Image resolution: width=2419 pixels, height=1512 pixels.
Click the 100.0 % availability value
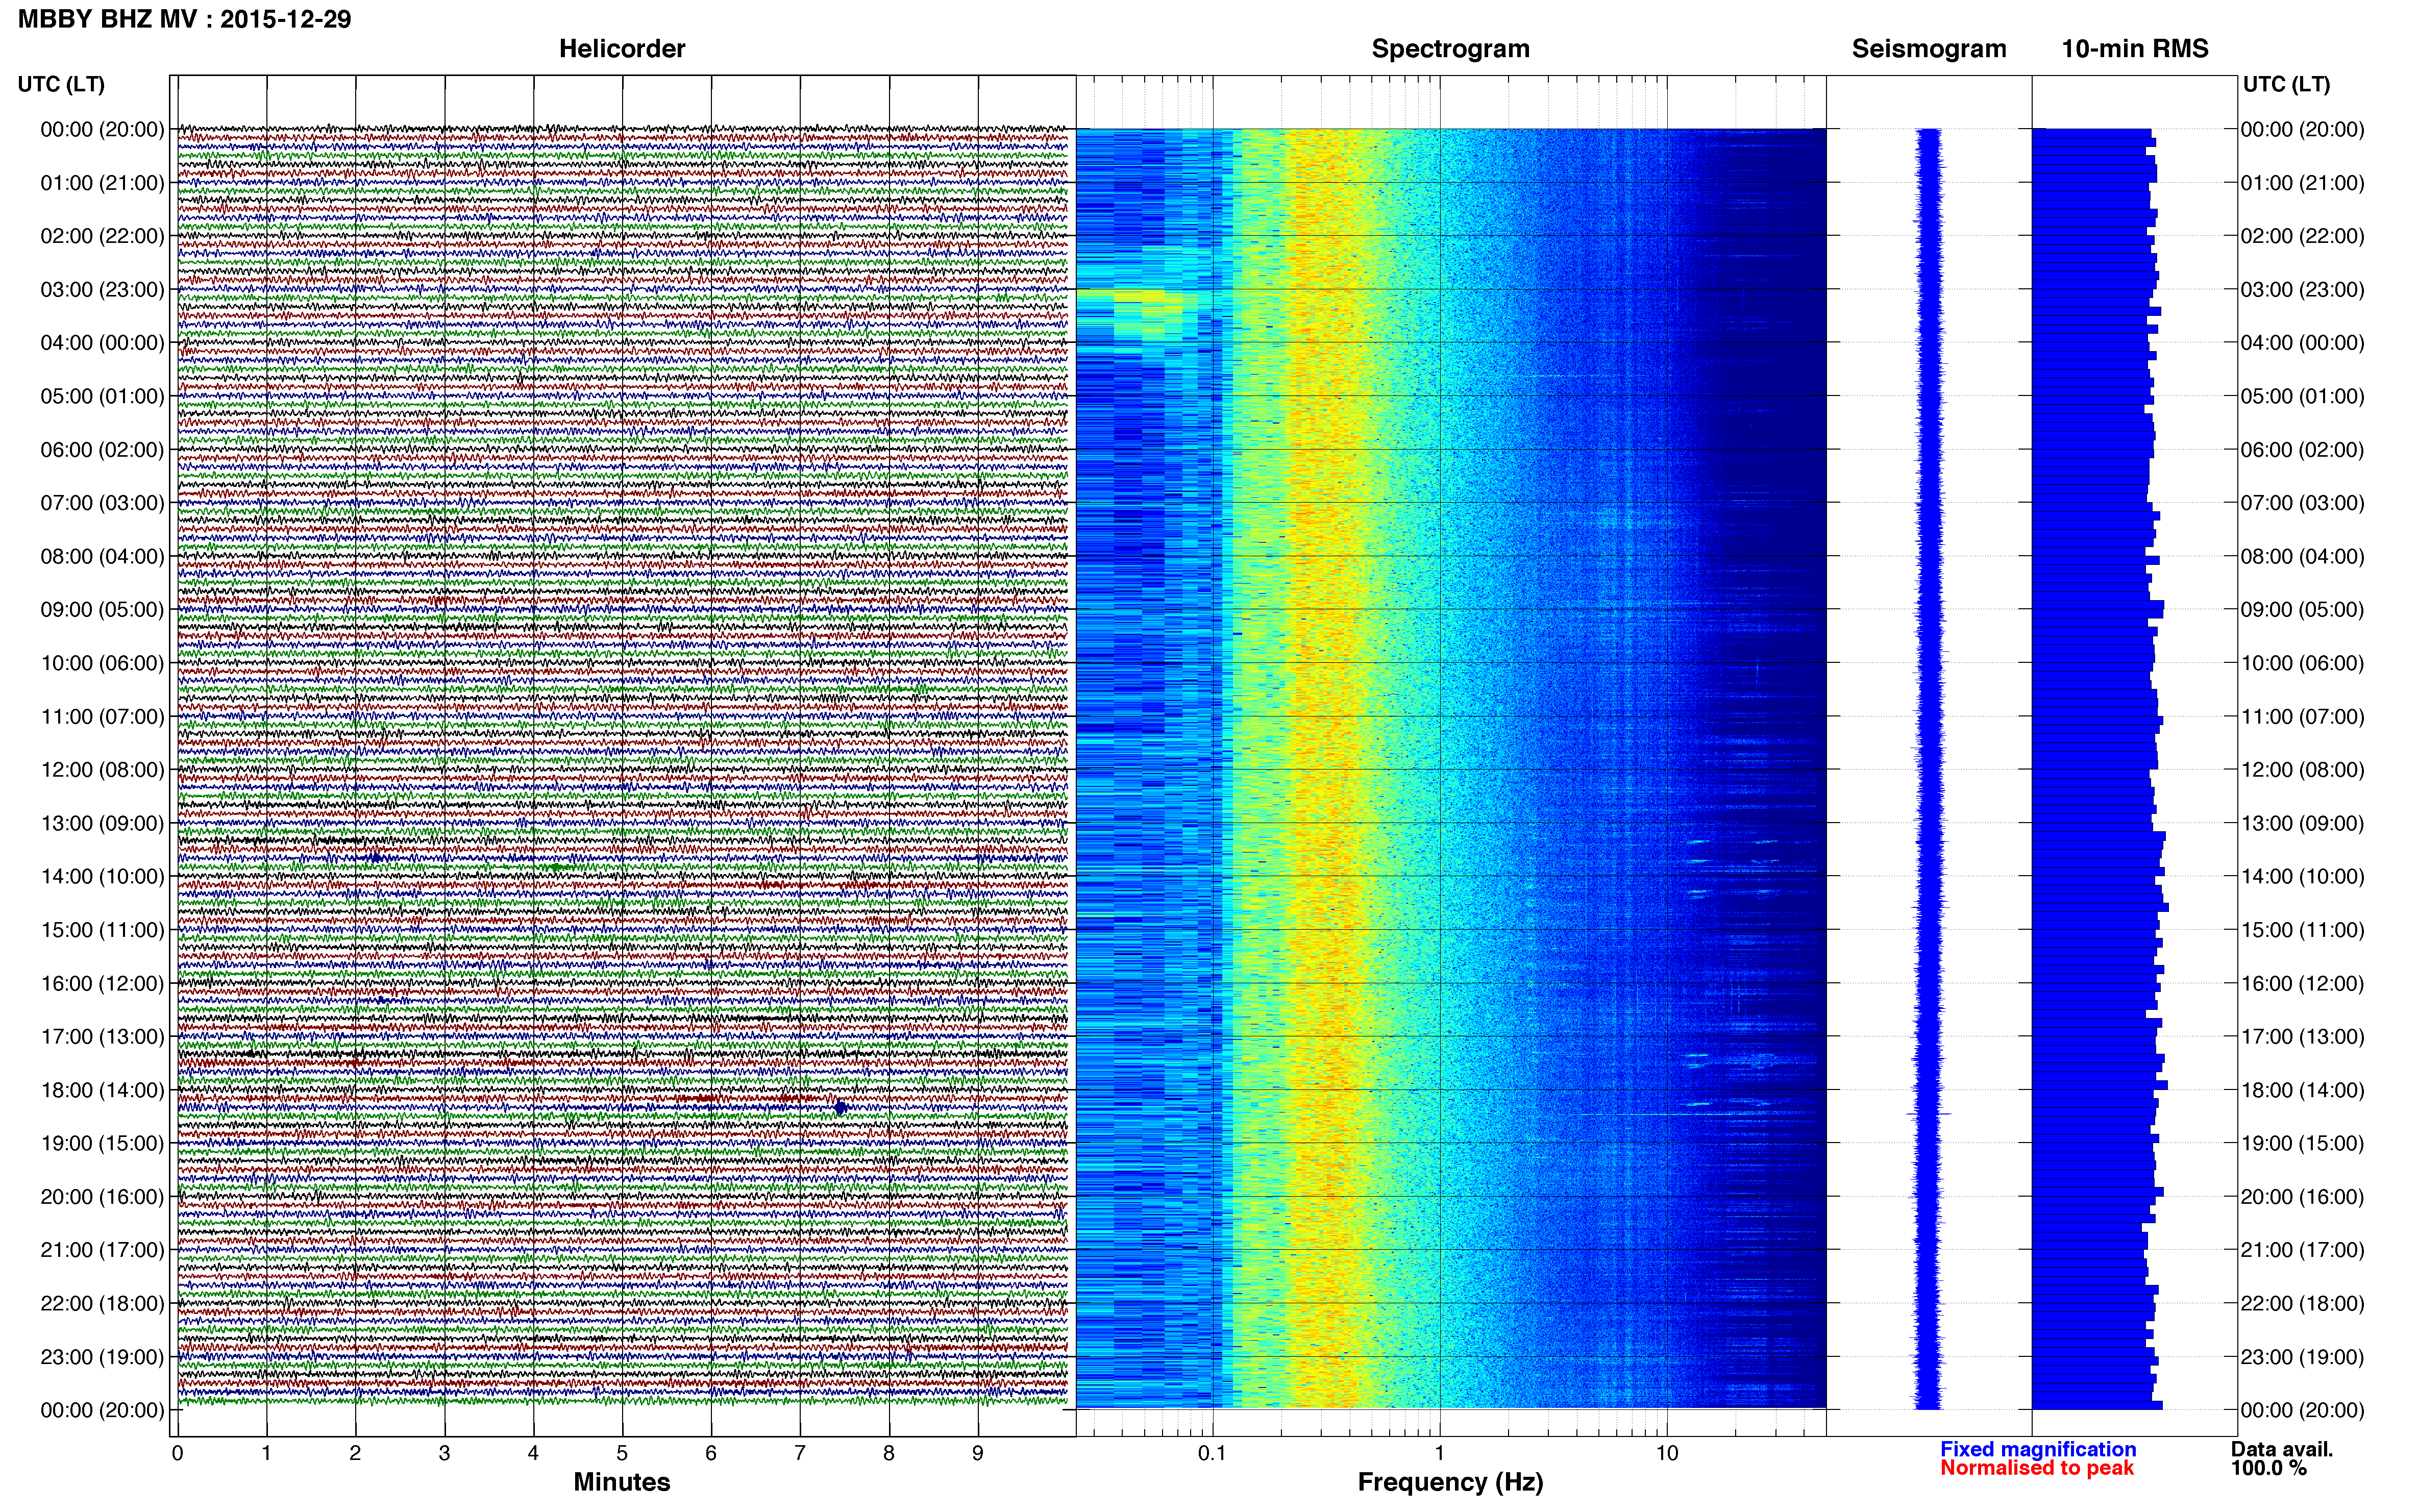(x=2269, y=1468)
